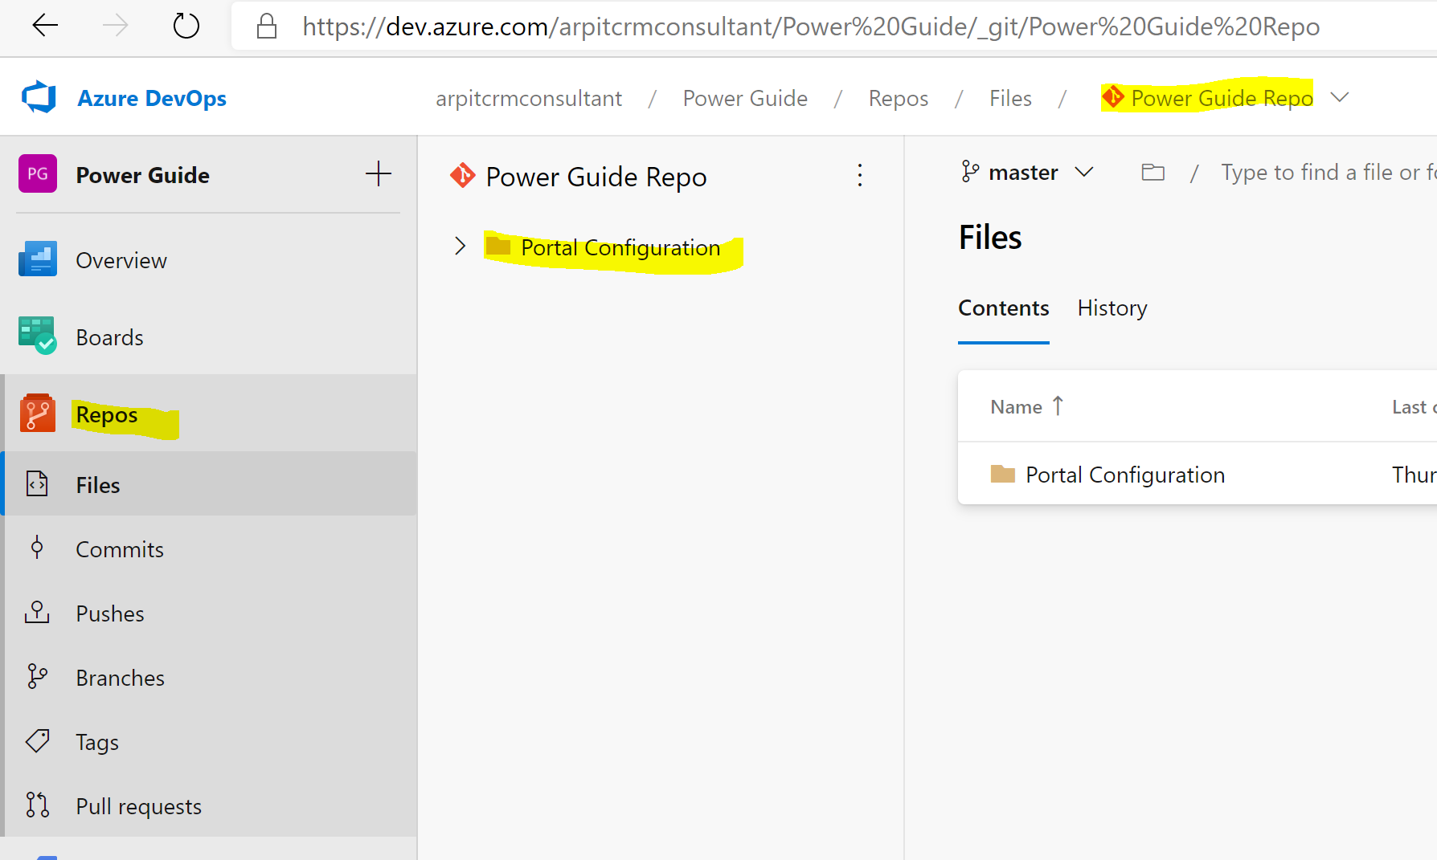This screenshot has height=860, width=1437.
Task: Click the Power Guide breadcrumb link
Action: pos(745,98)
